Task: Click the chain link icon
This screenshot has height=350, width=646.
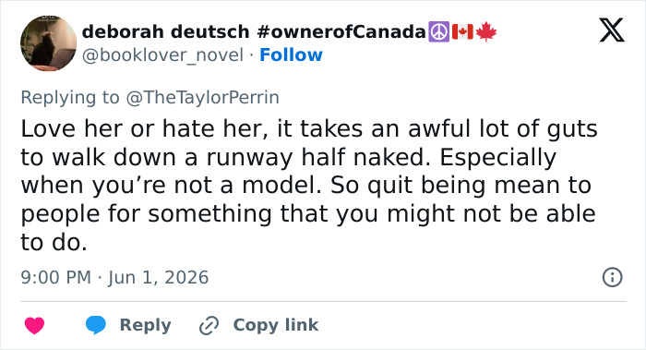Action: click(x=209, y=325)
